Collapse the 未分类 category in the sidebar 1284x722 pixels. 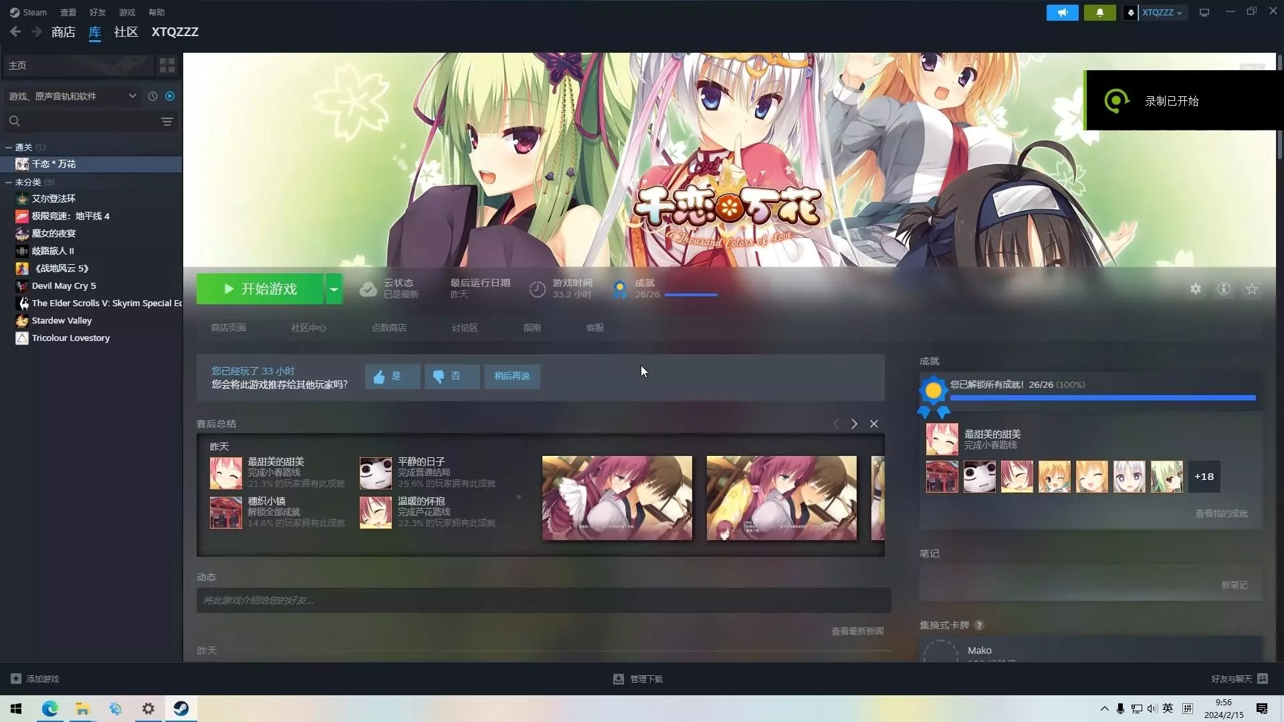9,182
